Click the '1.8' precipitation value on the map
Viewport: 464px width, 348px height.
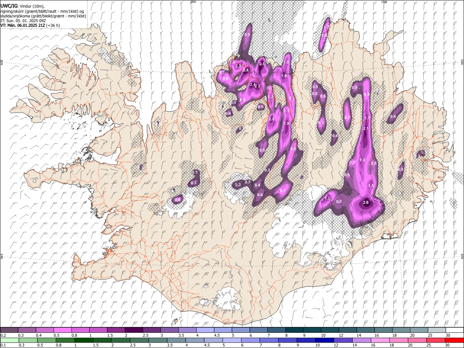[328, 199]
